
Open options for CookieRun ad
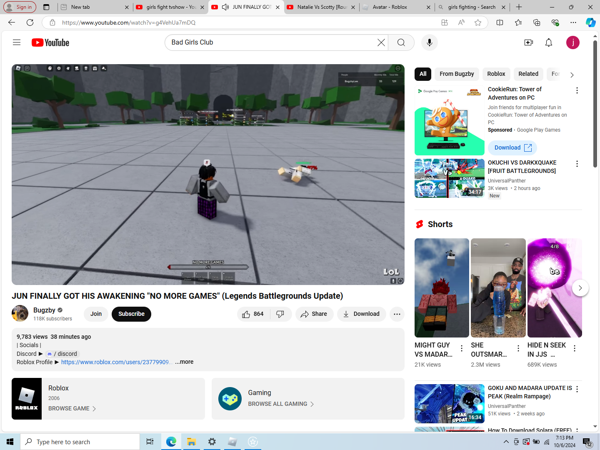click(x=577, y=90)
